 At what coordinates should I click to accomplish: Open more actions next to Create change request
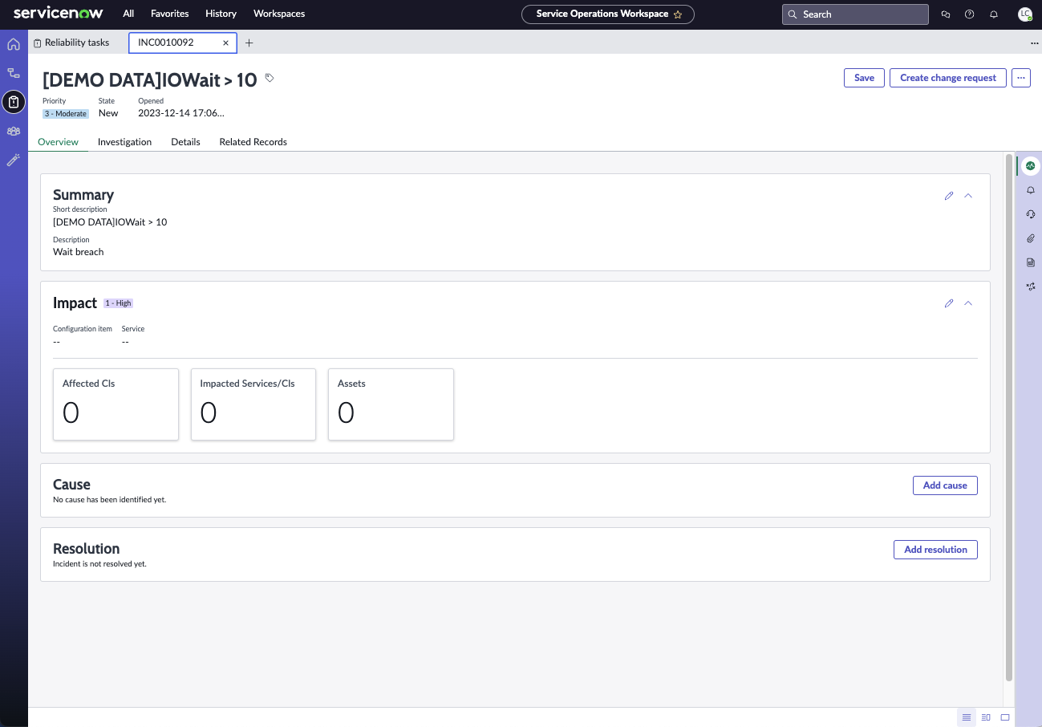click(x=1020, y=78)
